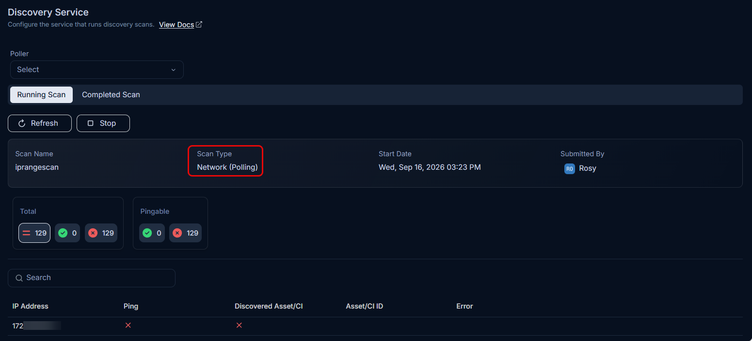This screenshot has height=341, width=752.
Task: Click the scan name iprangescan
Action: click(x=37, y=167)
